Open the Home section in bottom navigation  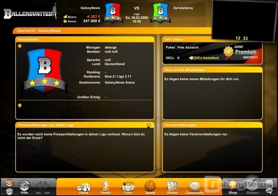click(84, 187)
